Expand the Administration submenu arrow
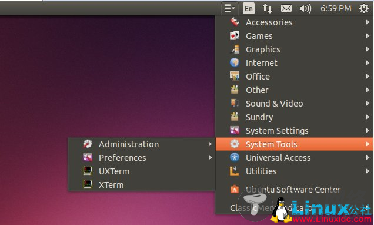Viewport: 374px width, 225px height. tap(210, 144)
